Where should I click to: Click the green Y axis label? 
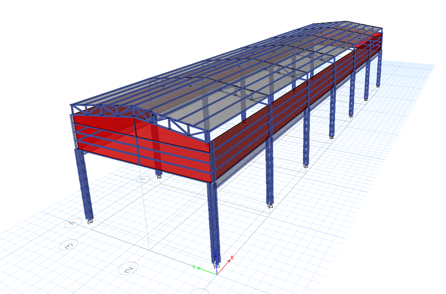click(193, 267)
